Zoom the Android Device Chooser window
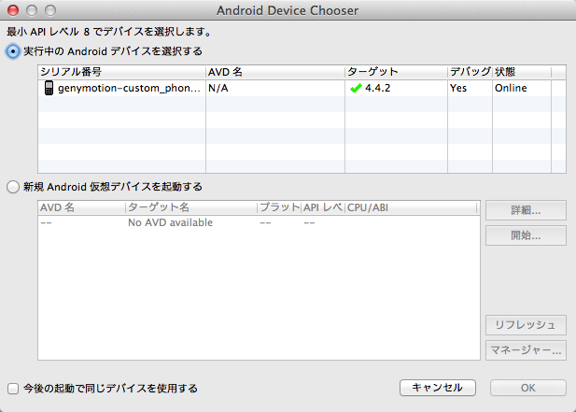The height and width of the screenshot is (412, 576). [x=50, y=10]
